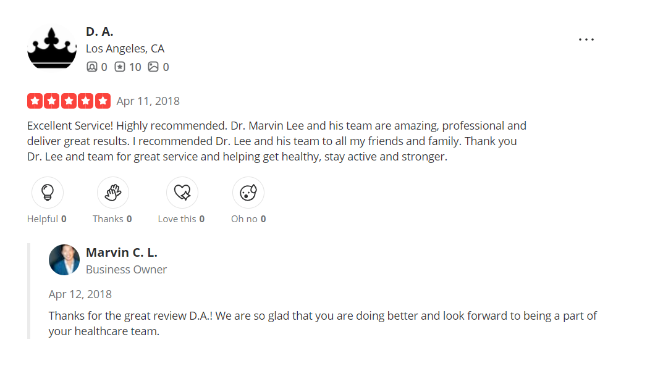
Task: Click the Oh no label text
Action: tap(245, 219)
